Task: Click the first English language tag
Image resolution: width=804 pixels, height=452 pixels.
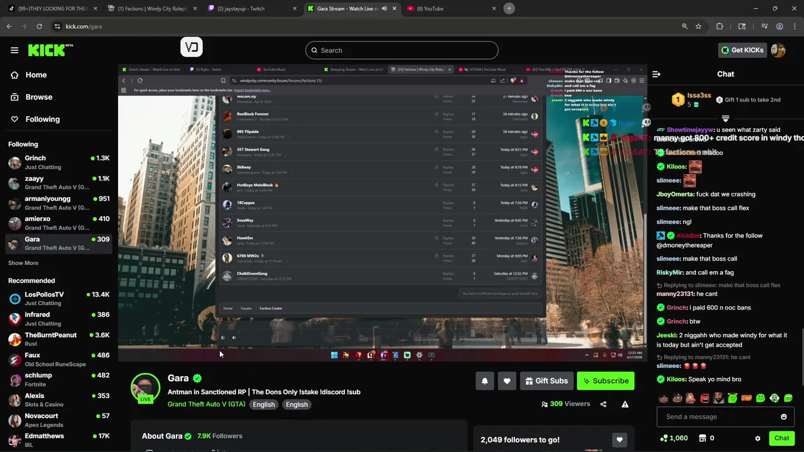Action: 264,404
